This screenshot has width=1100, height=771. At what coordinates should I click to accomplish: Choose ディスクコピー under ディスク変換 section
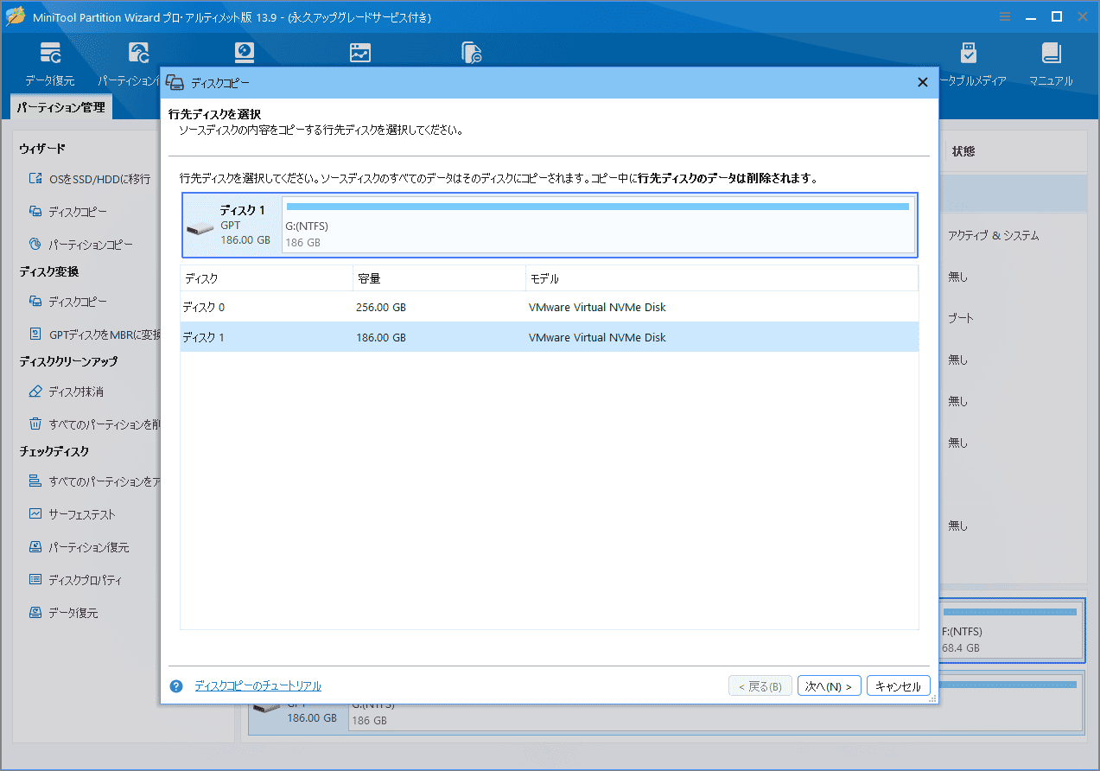[68, 302]
